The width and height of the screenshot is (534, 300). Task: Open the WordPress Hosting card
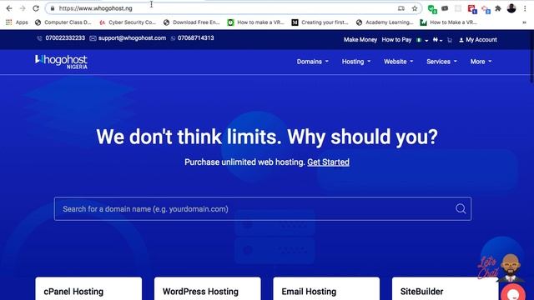(208, 288)
